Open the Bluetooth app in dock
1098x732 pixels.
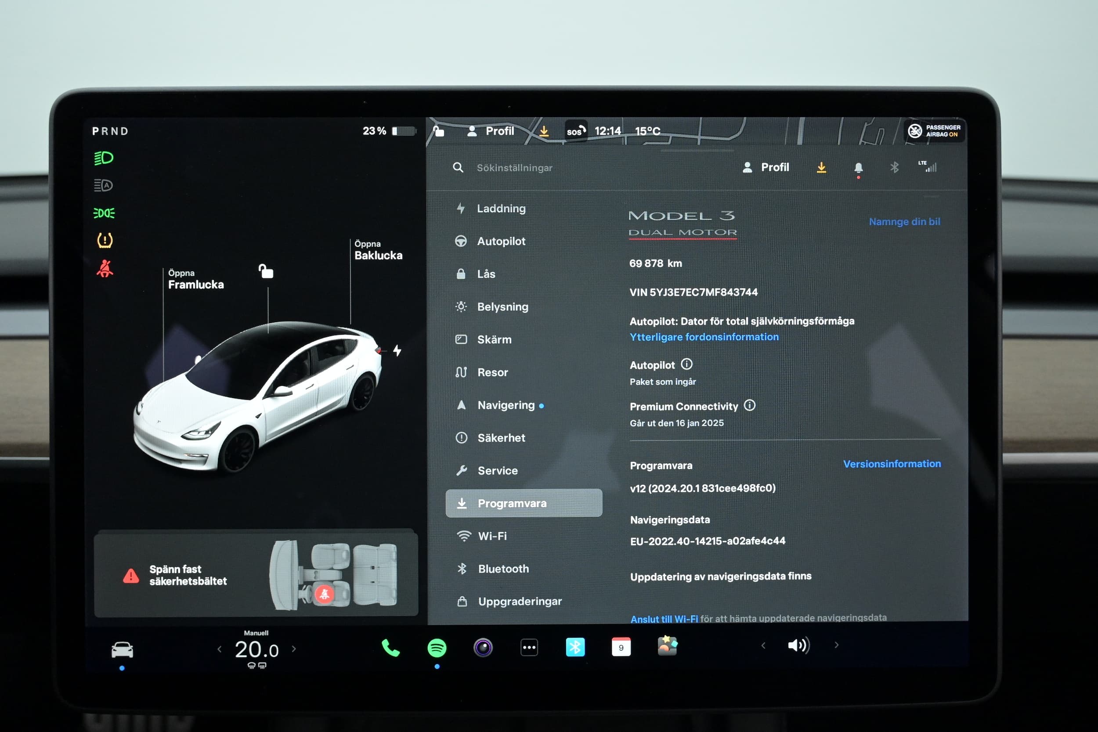574,647
